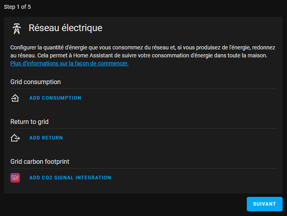Click the divider line under Grid carbon footprint
Image resolution: width=287 pixels, height=216 pixels.
tap(143, 168)
